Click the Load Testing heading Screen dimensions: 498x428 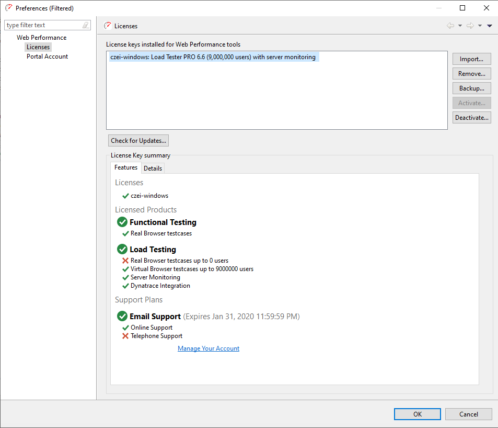pyautogui.click(x=153, y=249)
